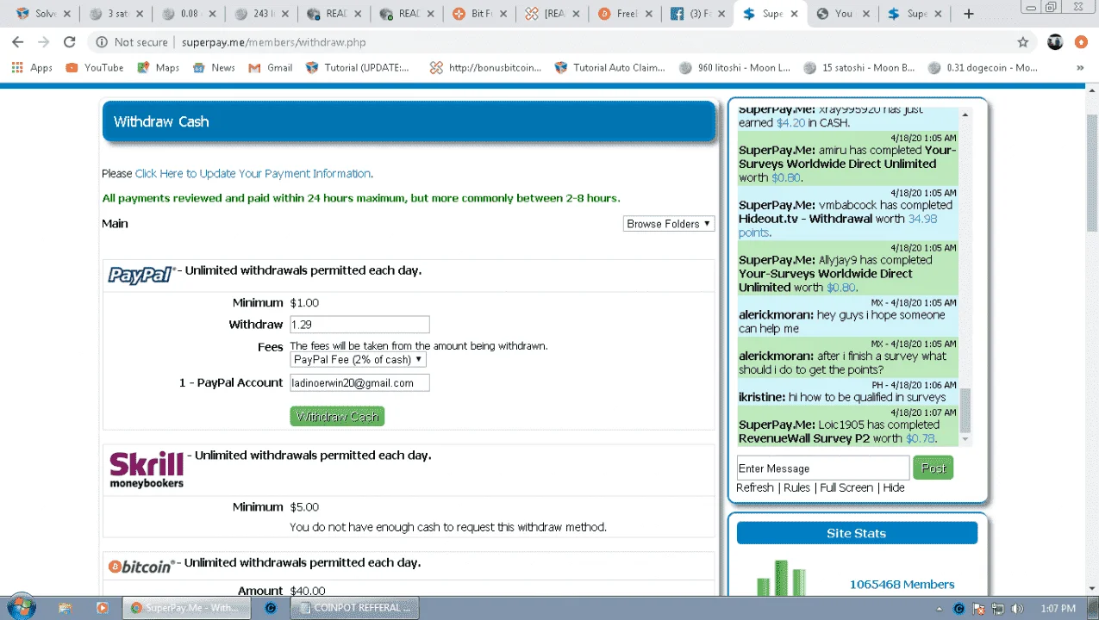Open the Chrome profile avatar icon
The width and height of the screenshot is (1099, 620).
tap(1055, 42)
